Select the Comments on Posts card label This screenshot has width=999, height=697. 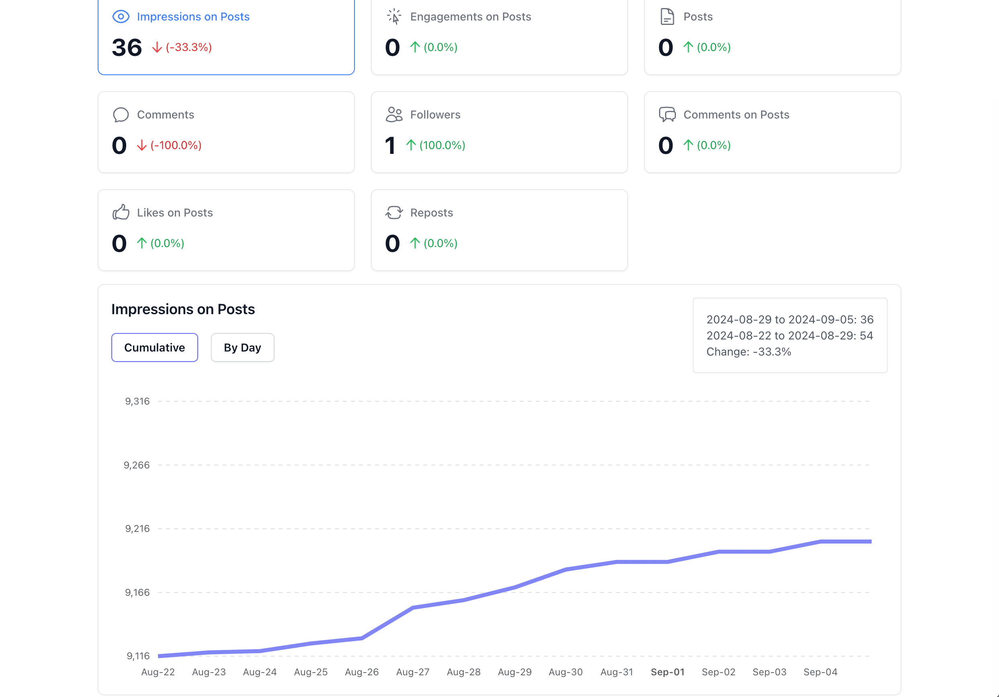pyautogui.click(x=736, y=115)
